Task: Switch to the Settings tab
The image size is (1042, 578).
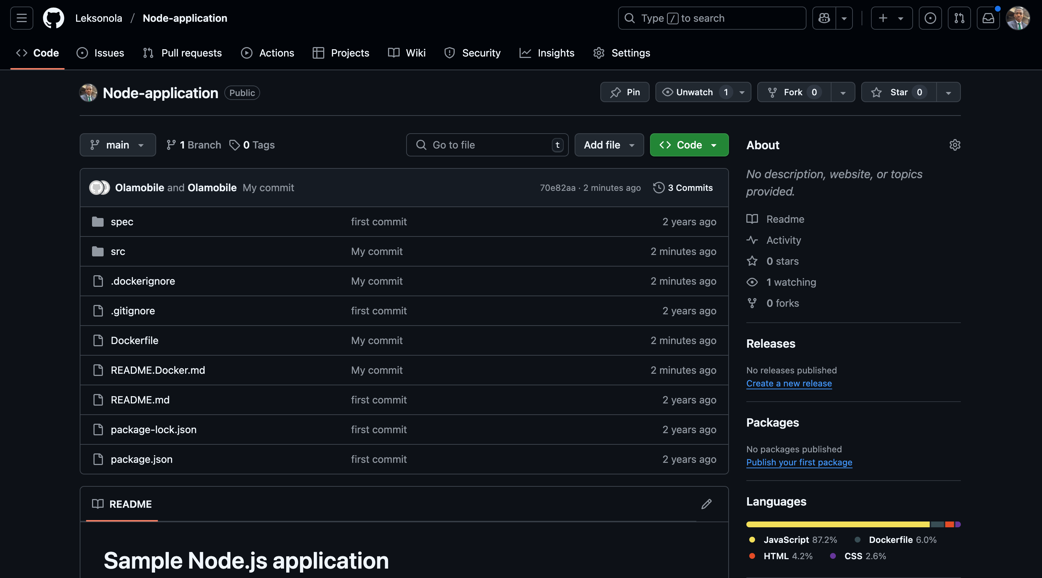Action: coord(621,53)
